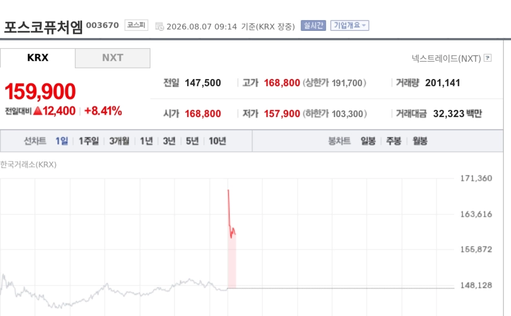Switch chart to 5년 range
This screenshot has height=316, width=511.
click(193, 141)
